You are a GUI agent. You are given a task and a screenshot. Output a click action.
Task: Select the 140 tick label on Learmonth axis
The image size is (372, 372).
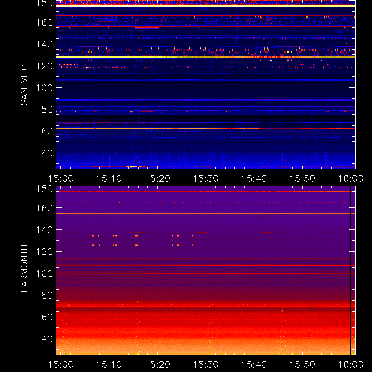point(44,230)
